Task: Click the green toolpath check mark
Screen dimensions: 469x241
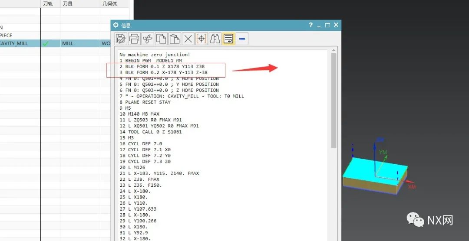Action: click(45, 43)
